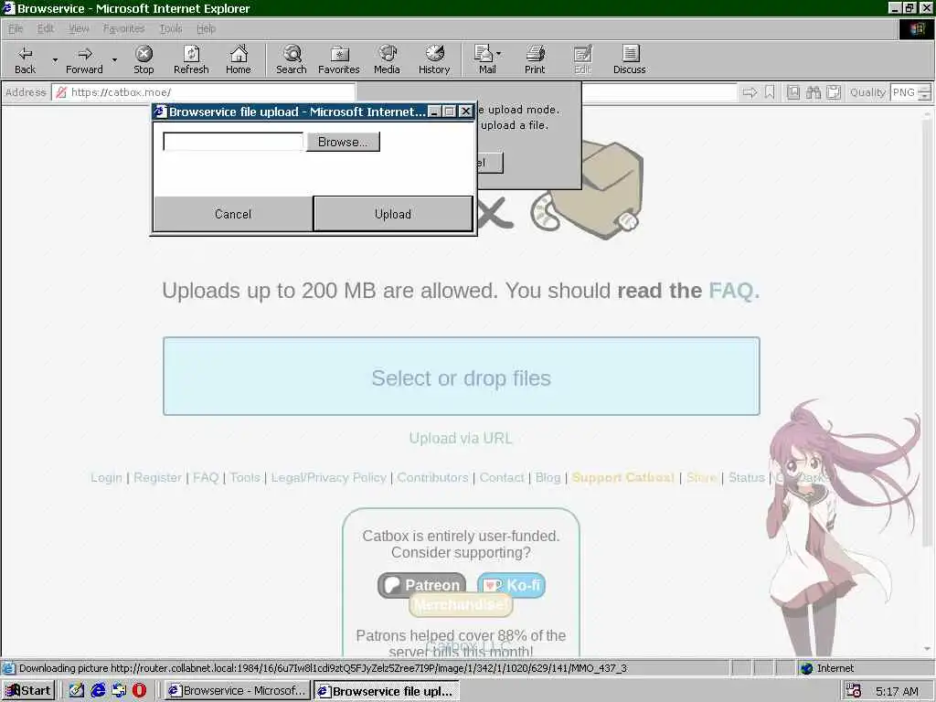Click the Windows flag logo in the menu bar corner
936x702 pixels.
click(916, 28)
